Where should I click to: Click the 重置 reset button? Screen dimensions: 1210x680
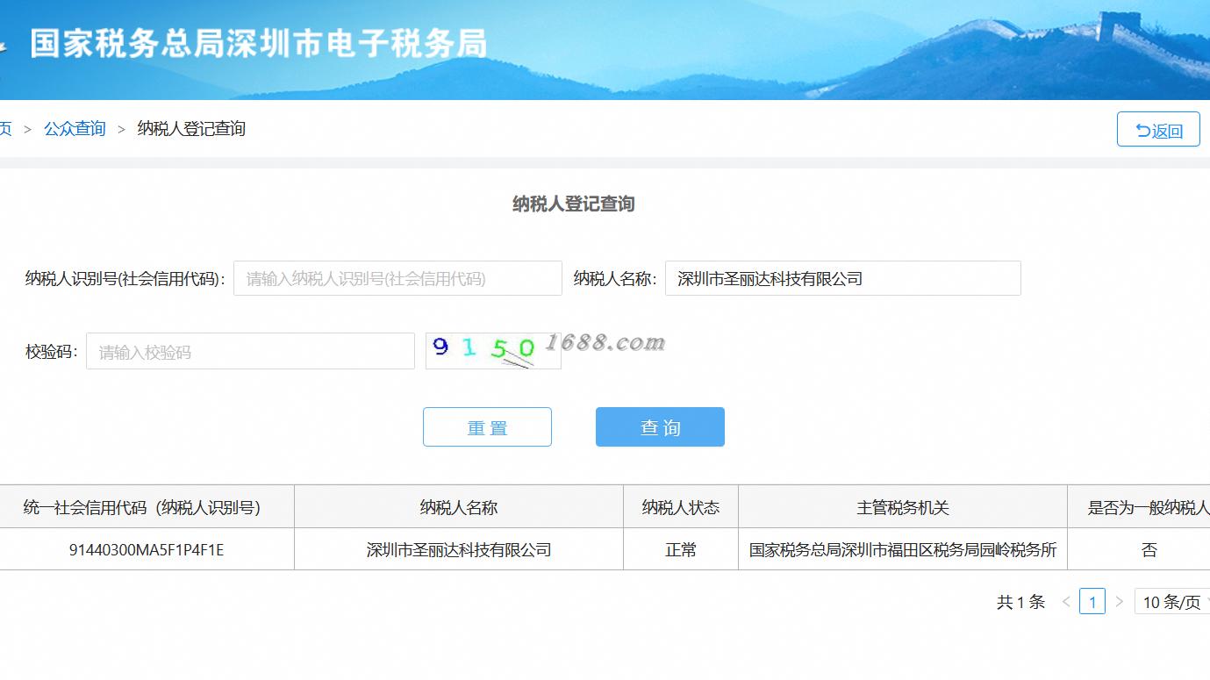point(487,427)
